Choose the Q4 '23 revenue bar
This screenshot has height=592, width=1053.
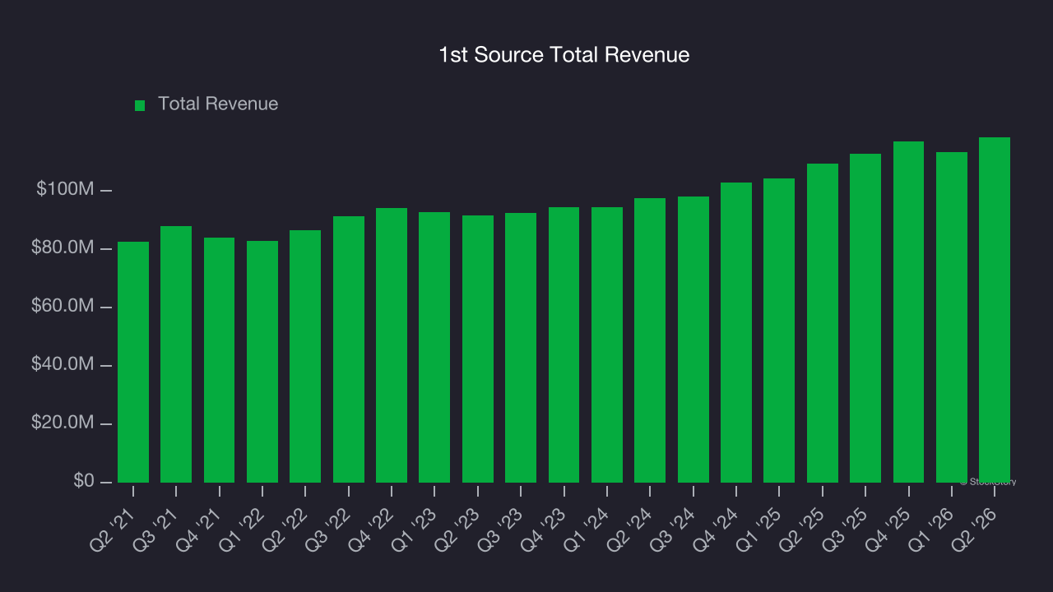click(x=564, y=345)
